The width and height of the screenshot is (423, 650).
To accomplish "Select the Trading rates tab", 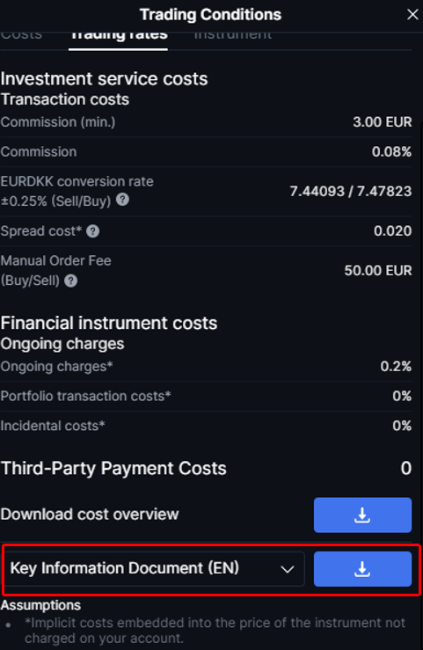I will coord(118,35).
